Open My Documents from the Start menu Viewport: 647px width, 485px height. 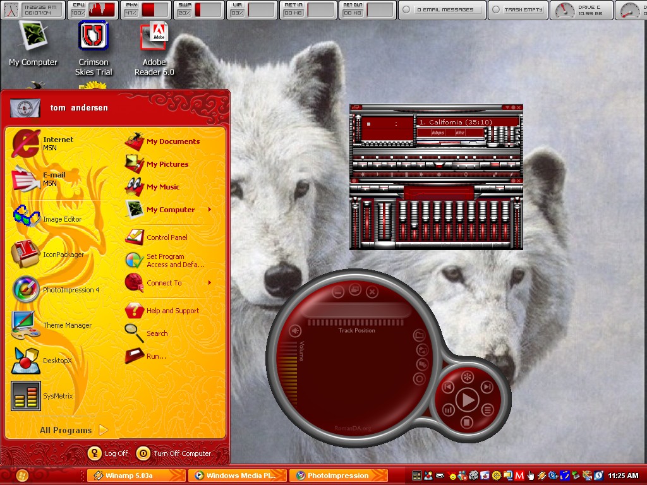click(x=162, y=141)
